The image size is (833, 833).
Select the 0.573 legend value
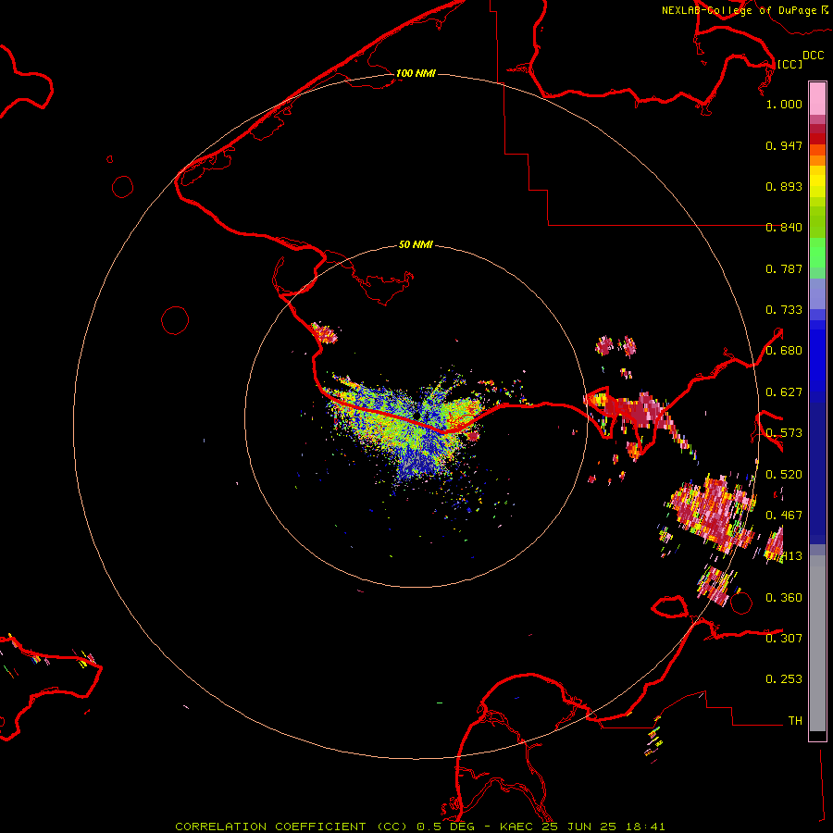pos(784,433)
